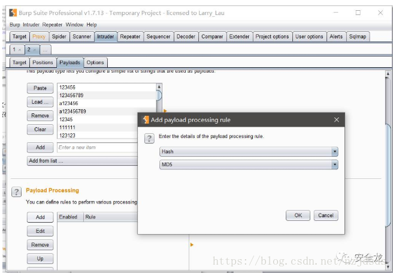Image resolution: width=393 pixels, height=273 pixels.
Task: Click Add in the Payload Processing section
Action: point(40,217)
